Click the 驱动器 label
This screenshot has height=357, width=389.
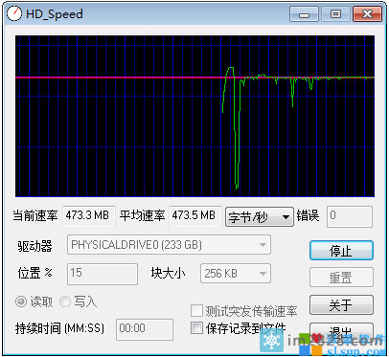(x=34, y=246)
